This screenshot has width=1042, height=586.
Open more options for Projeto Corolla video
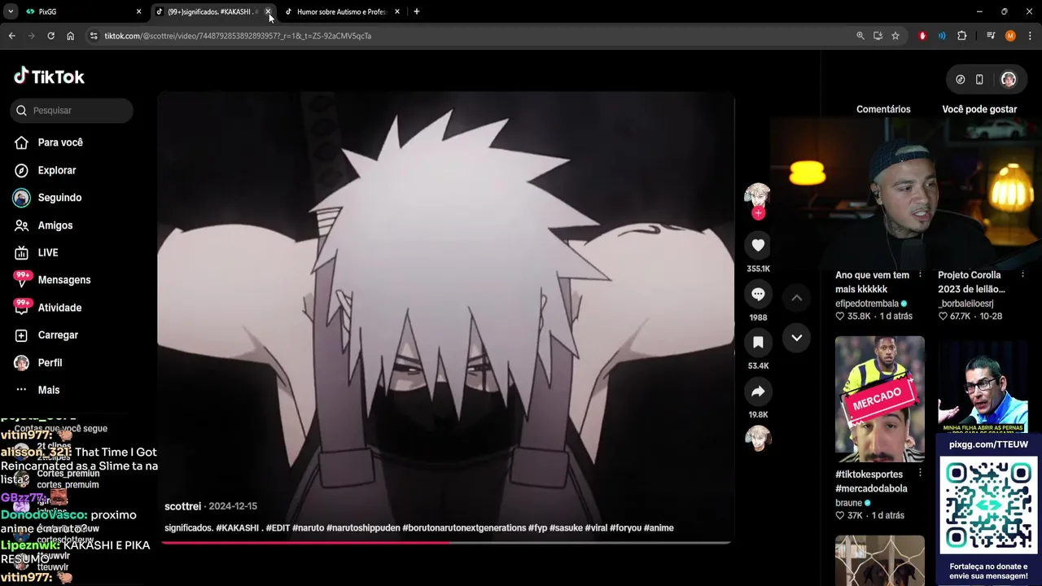(1022, 275)
